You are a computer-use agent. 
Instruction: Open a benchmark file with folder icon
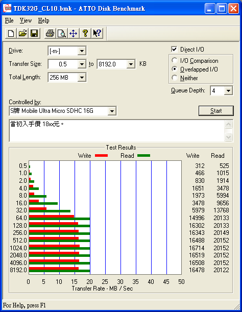pos(22,33)
